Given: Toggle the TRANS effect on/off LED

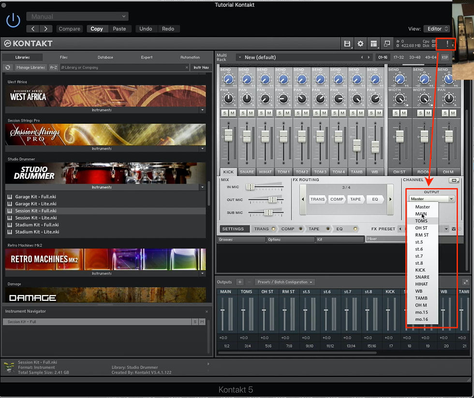Looking at the screenshot, I should [x=273, y=229].
